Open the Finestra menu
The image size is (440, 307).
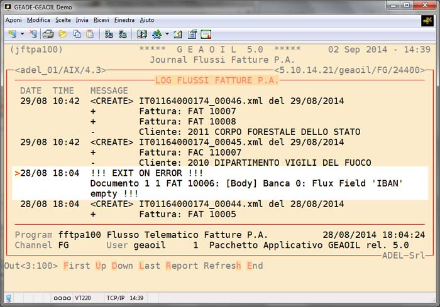pos(124,20)
